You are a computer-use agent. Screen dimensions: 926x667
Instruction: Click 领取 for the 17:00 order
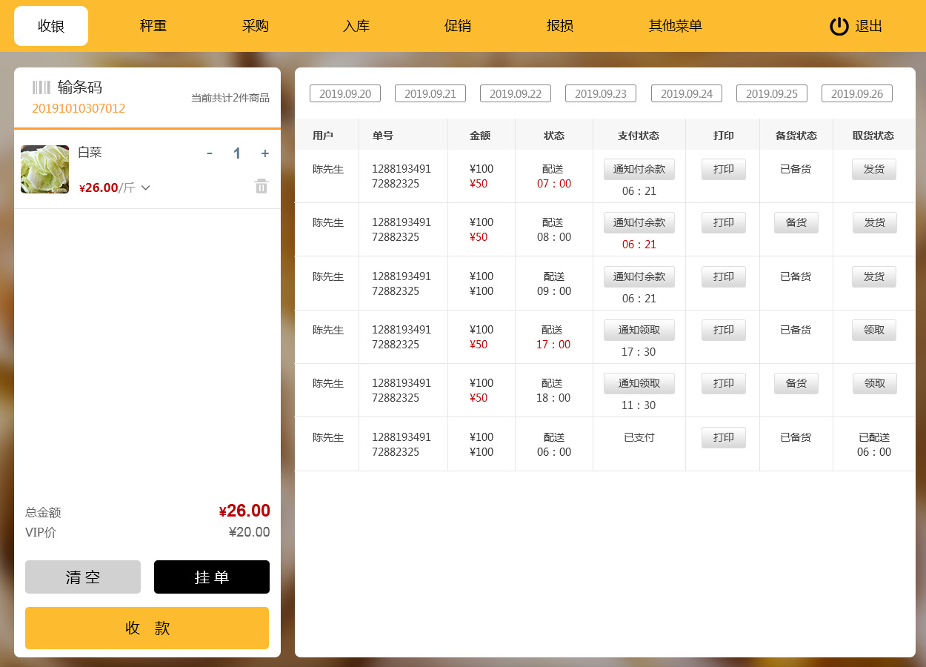click(x=873, y=330)
